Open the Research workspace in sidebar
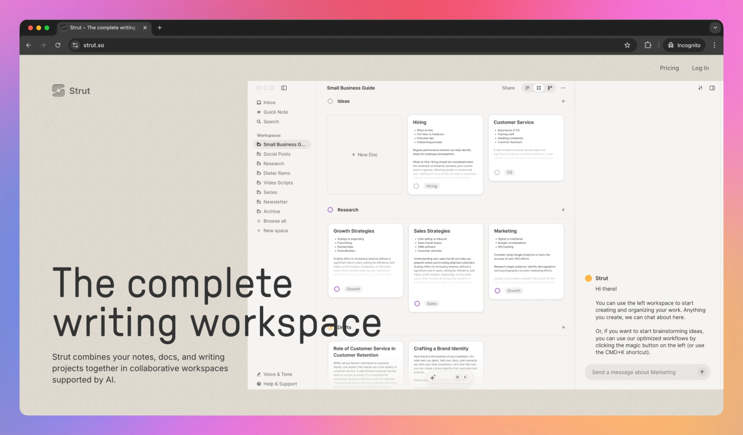Screen dimensions: 743x435 pyautogui.click(x=271, y=163)
